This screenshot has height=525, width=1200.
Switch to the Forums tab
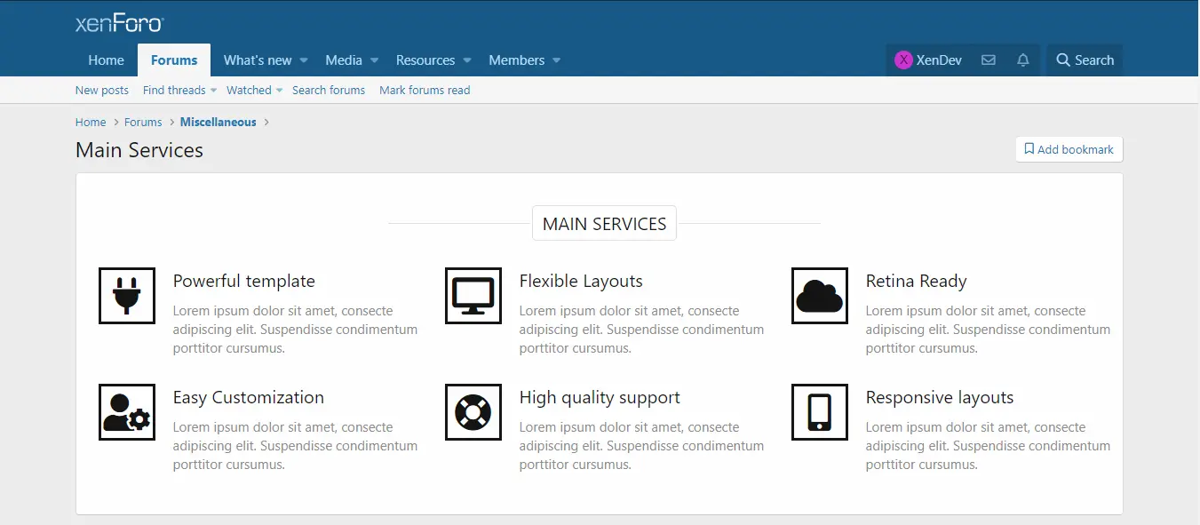coord(174,60)
